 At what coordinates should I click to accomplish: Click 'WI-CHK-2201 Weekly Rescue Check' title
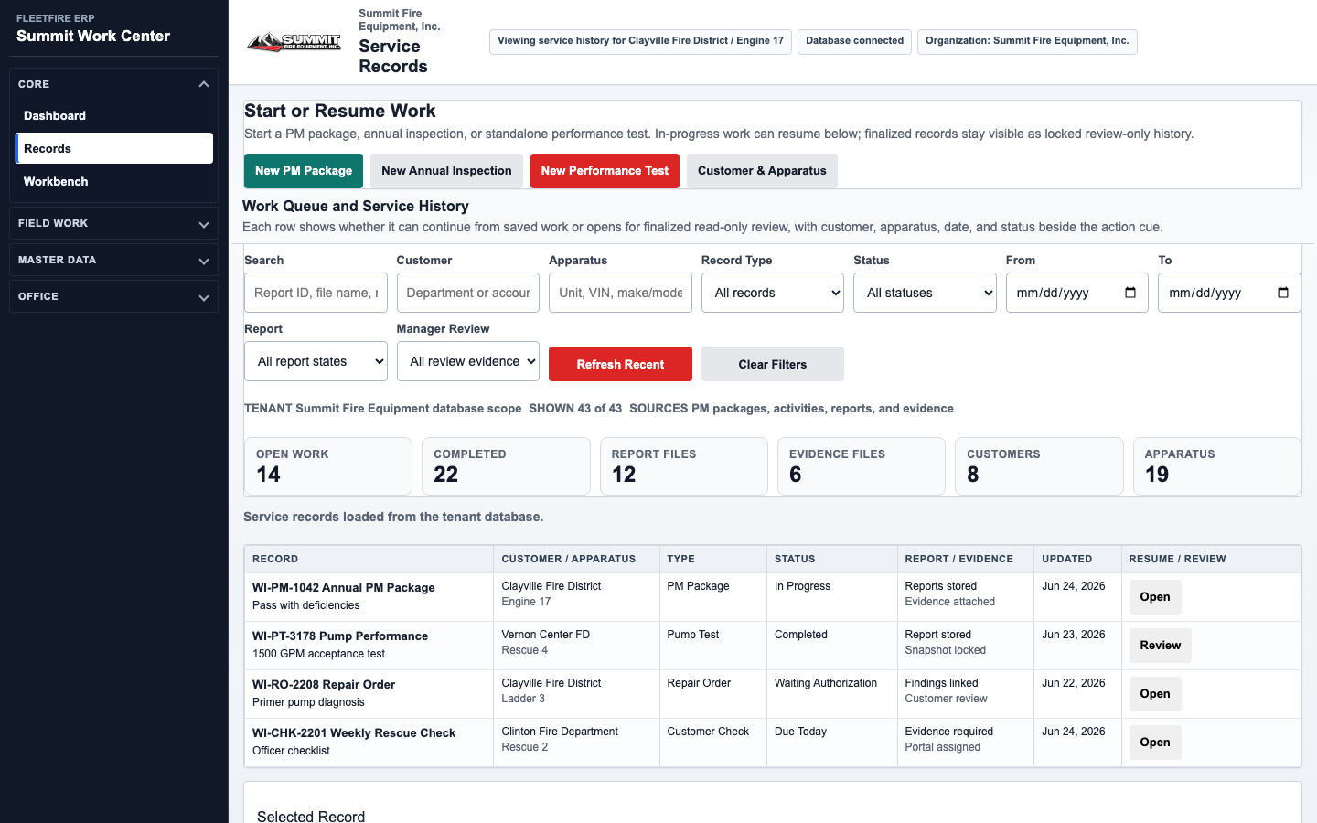(354, 733)
